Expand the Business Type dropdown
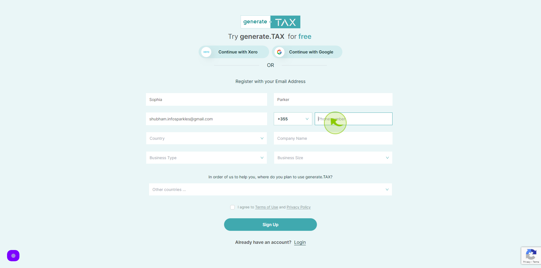541x268 pixels. (207, 158)
